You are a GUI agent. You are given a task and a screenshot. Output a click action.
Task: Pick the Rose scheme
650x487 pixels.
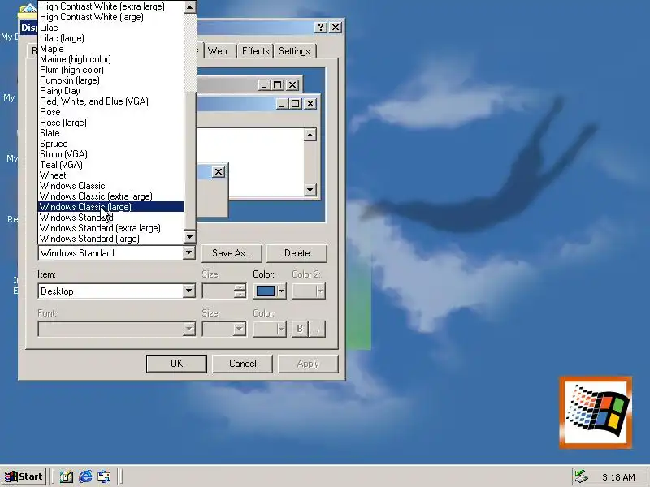(x=110, y=112)
